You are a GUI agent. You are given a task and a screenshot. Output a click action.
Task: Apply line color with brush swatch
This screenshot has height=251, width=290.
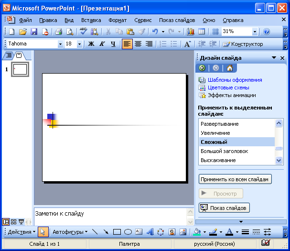tap(213, 232)
